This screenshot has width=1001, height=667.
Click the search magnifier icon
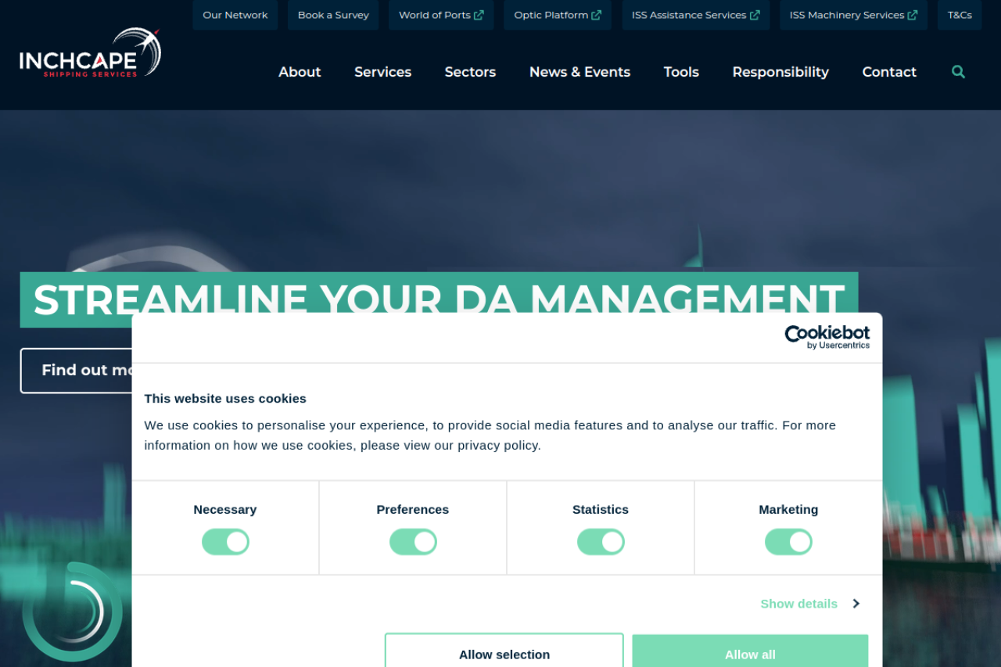[x=958, y=72]
